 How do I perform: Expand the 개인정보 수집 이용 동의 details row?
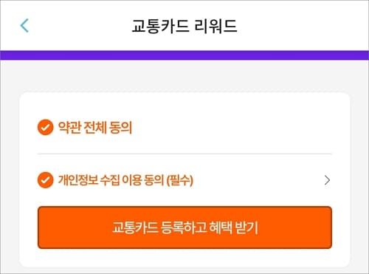184,180
